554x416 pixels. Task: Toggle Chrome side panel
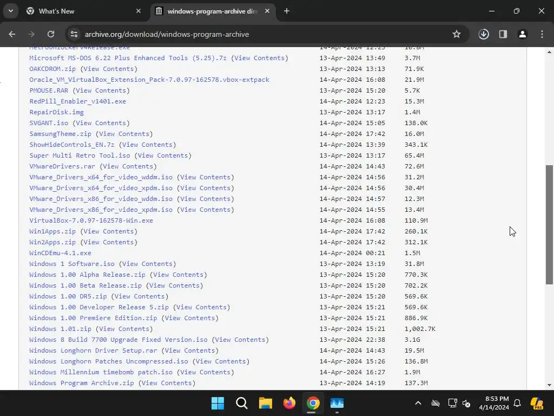(x=503, y=34)
